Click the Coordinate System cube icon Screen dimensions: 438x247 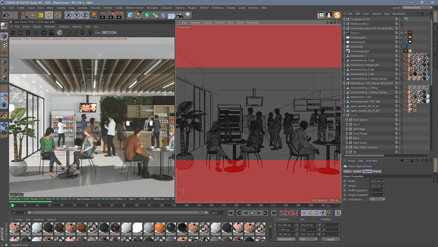pos(93,15)
